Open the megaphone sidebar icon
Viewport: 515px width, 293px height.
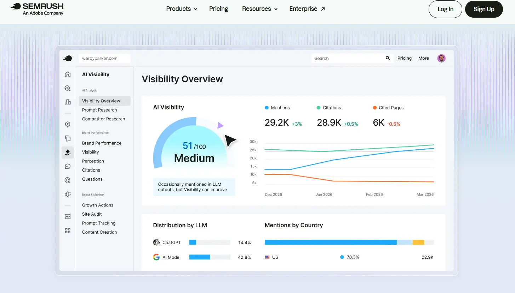point(68,194)
